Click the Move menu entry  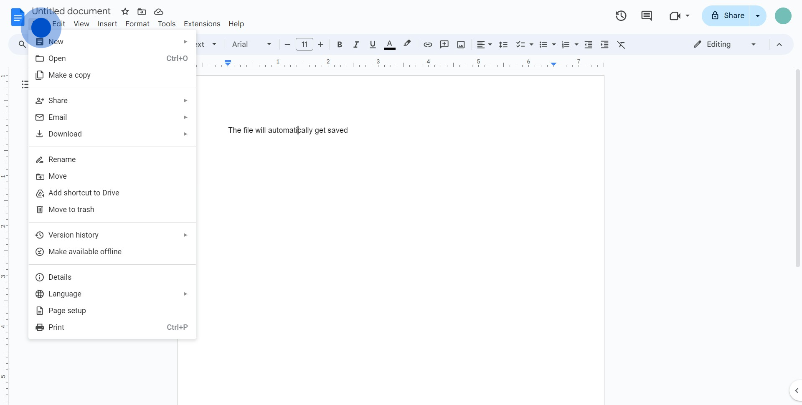point(112,176)
